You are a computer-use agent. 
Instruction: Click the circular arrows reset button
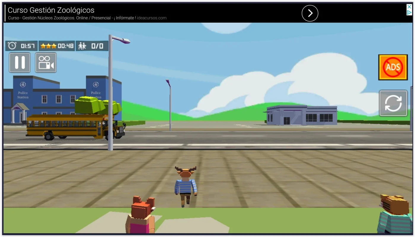(x=393, y=103)
